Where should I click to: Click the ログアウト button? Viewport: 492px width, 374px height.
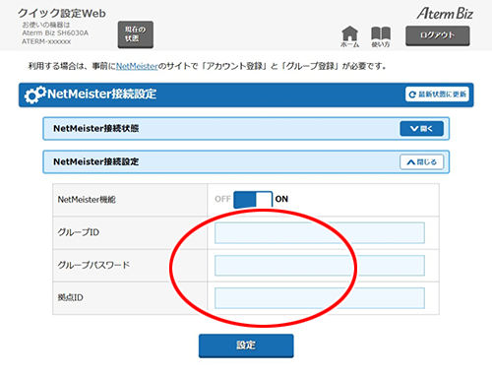pyautogui.click(x=438, y=35)
